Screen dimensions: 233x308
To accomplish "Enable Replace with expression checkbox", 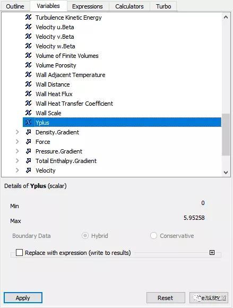I will [x=19, y=252].
